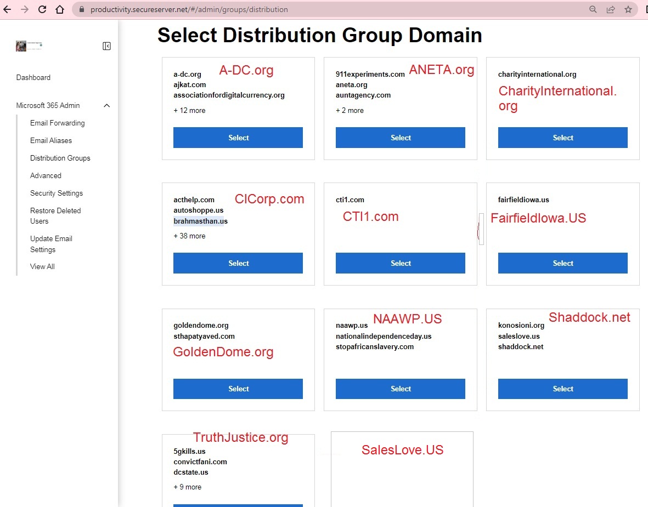Click black 'charityinternational.org' domain text
648x507 pixels.
537,75
